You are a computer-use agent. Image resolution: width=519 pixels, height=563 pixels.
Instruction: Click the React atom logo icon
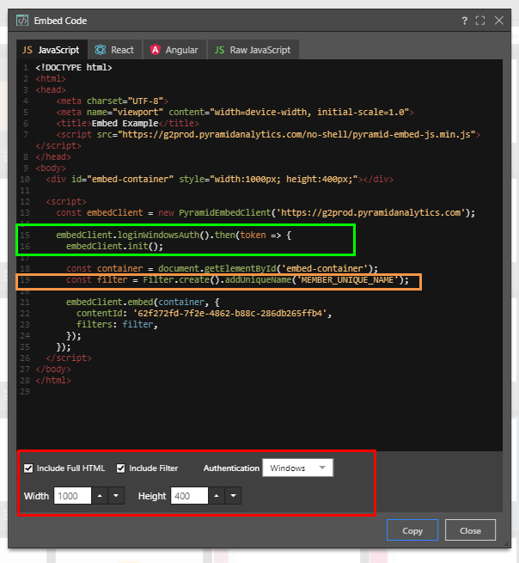101,50
